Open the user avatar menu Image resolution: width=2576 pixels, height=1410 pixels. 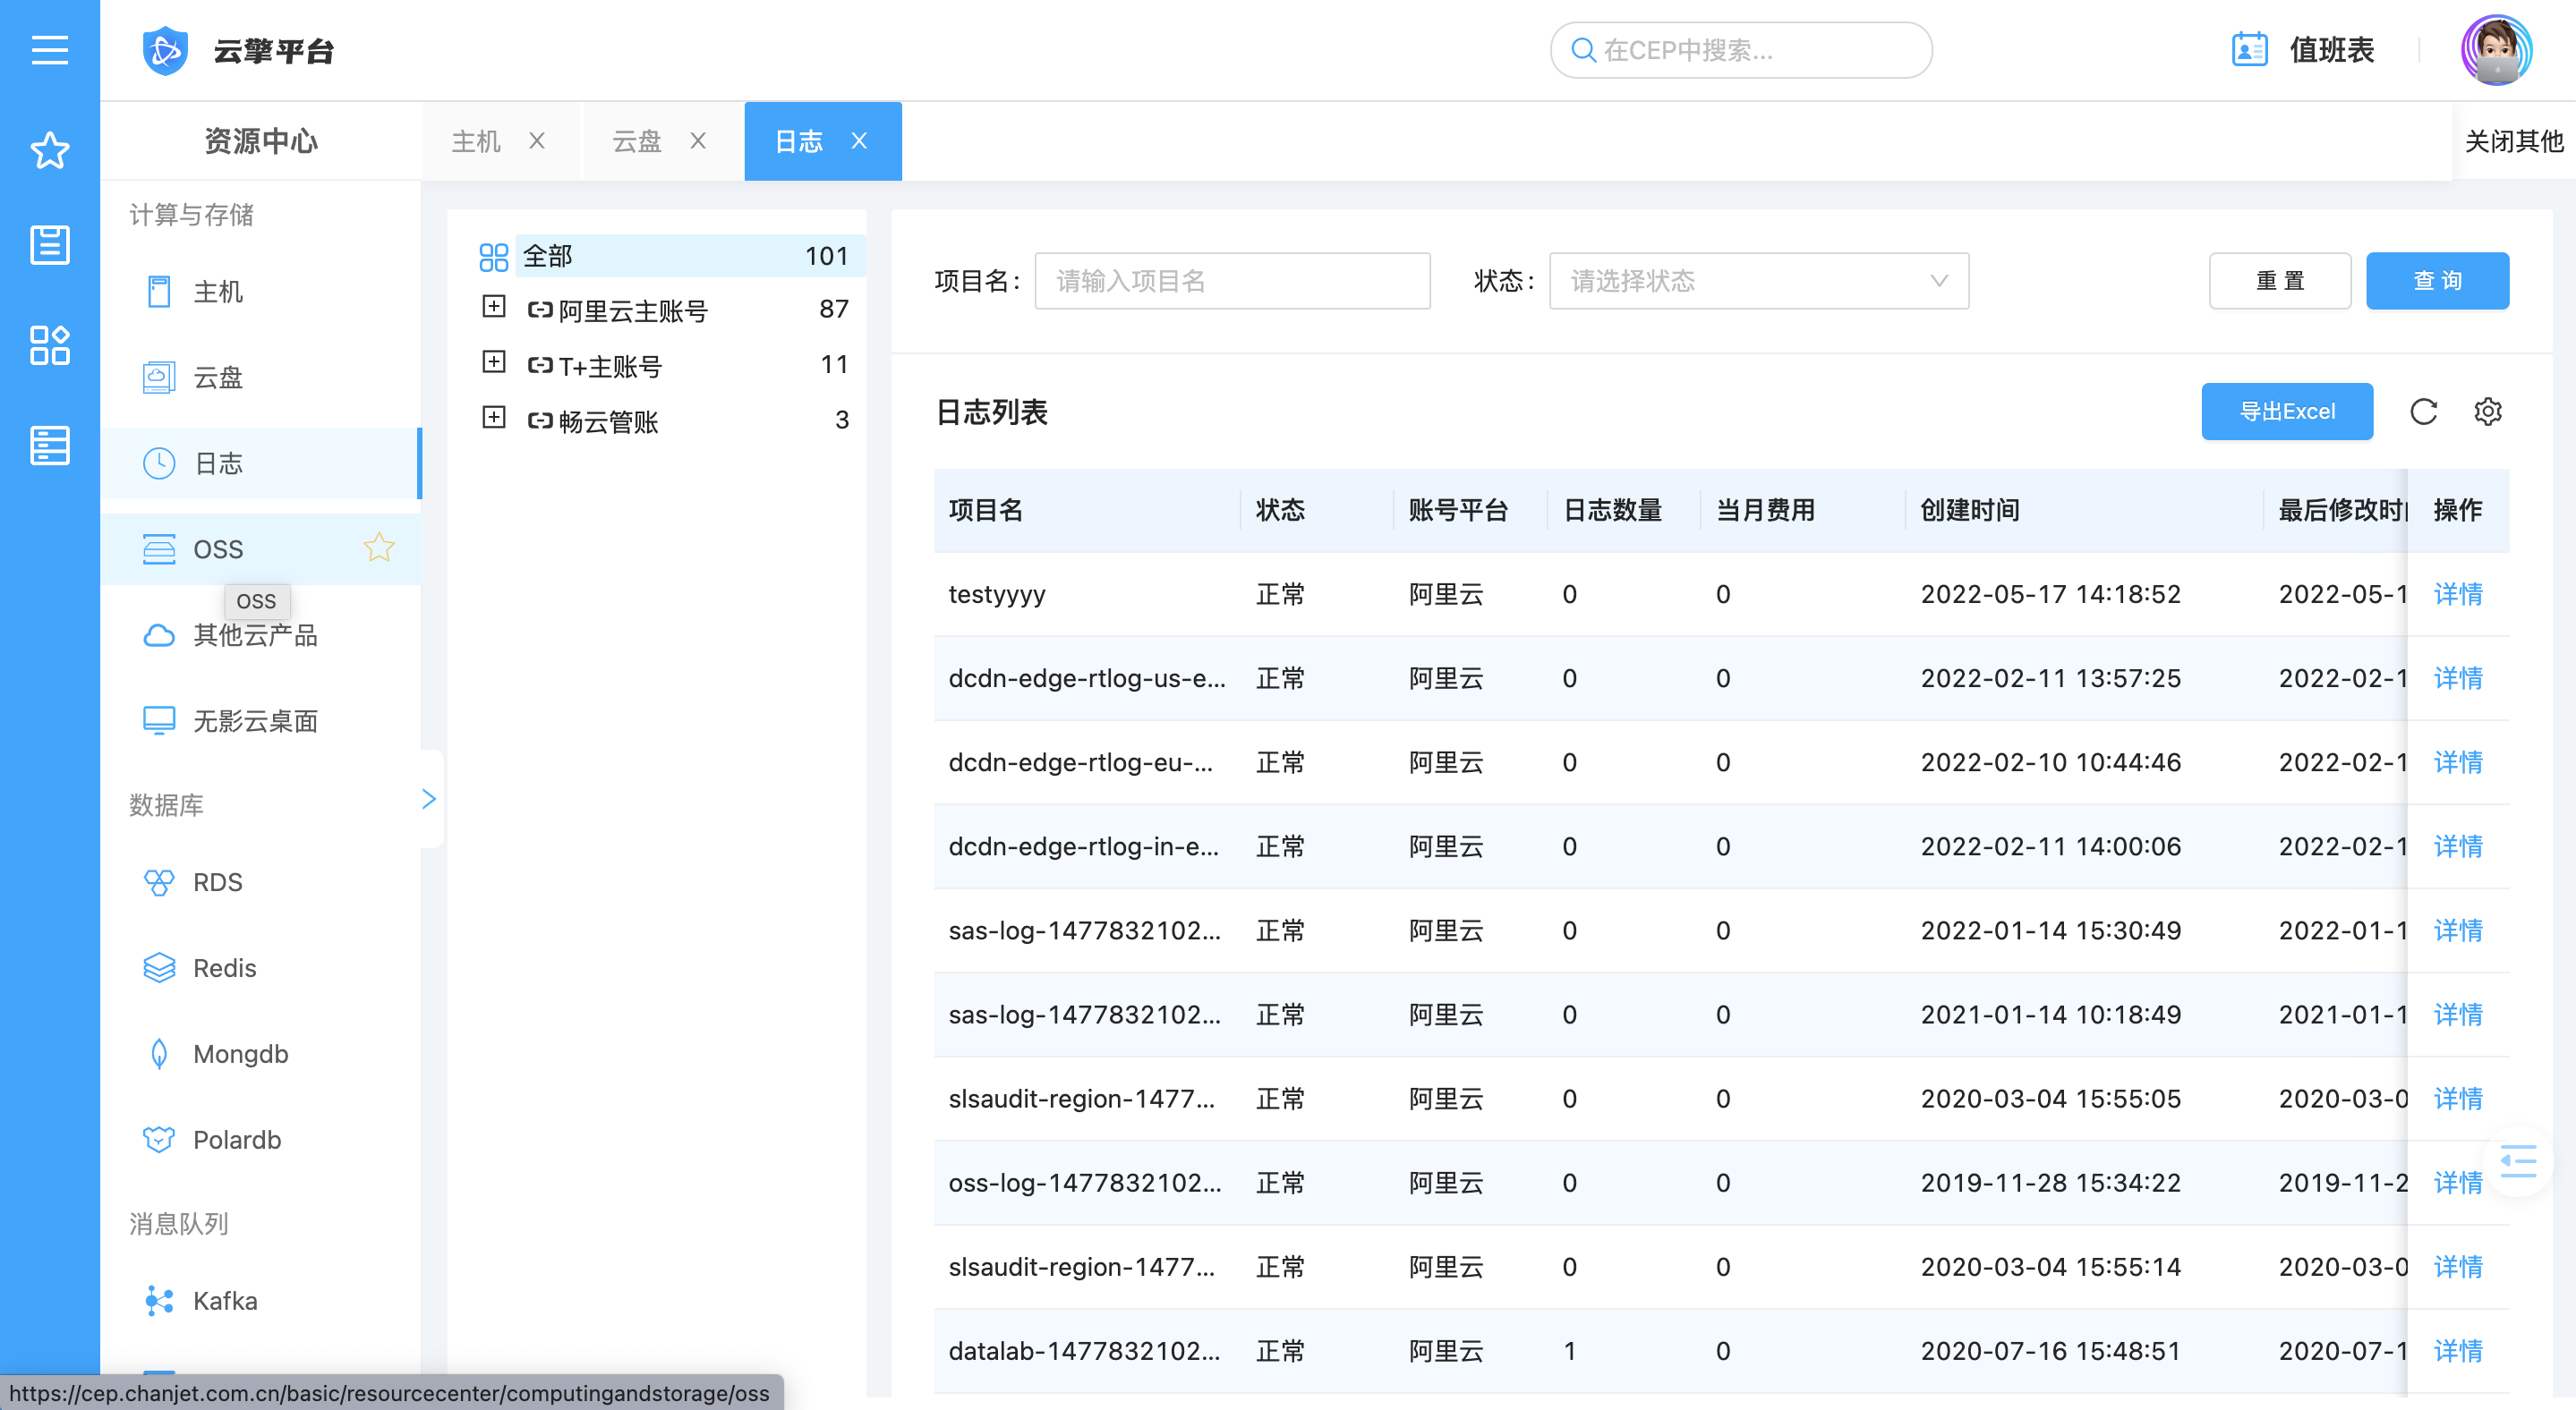click(x=2496, y=50)
